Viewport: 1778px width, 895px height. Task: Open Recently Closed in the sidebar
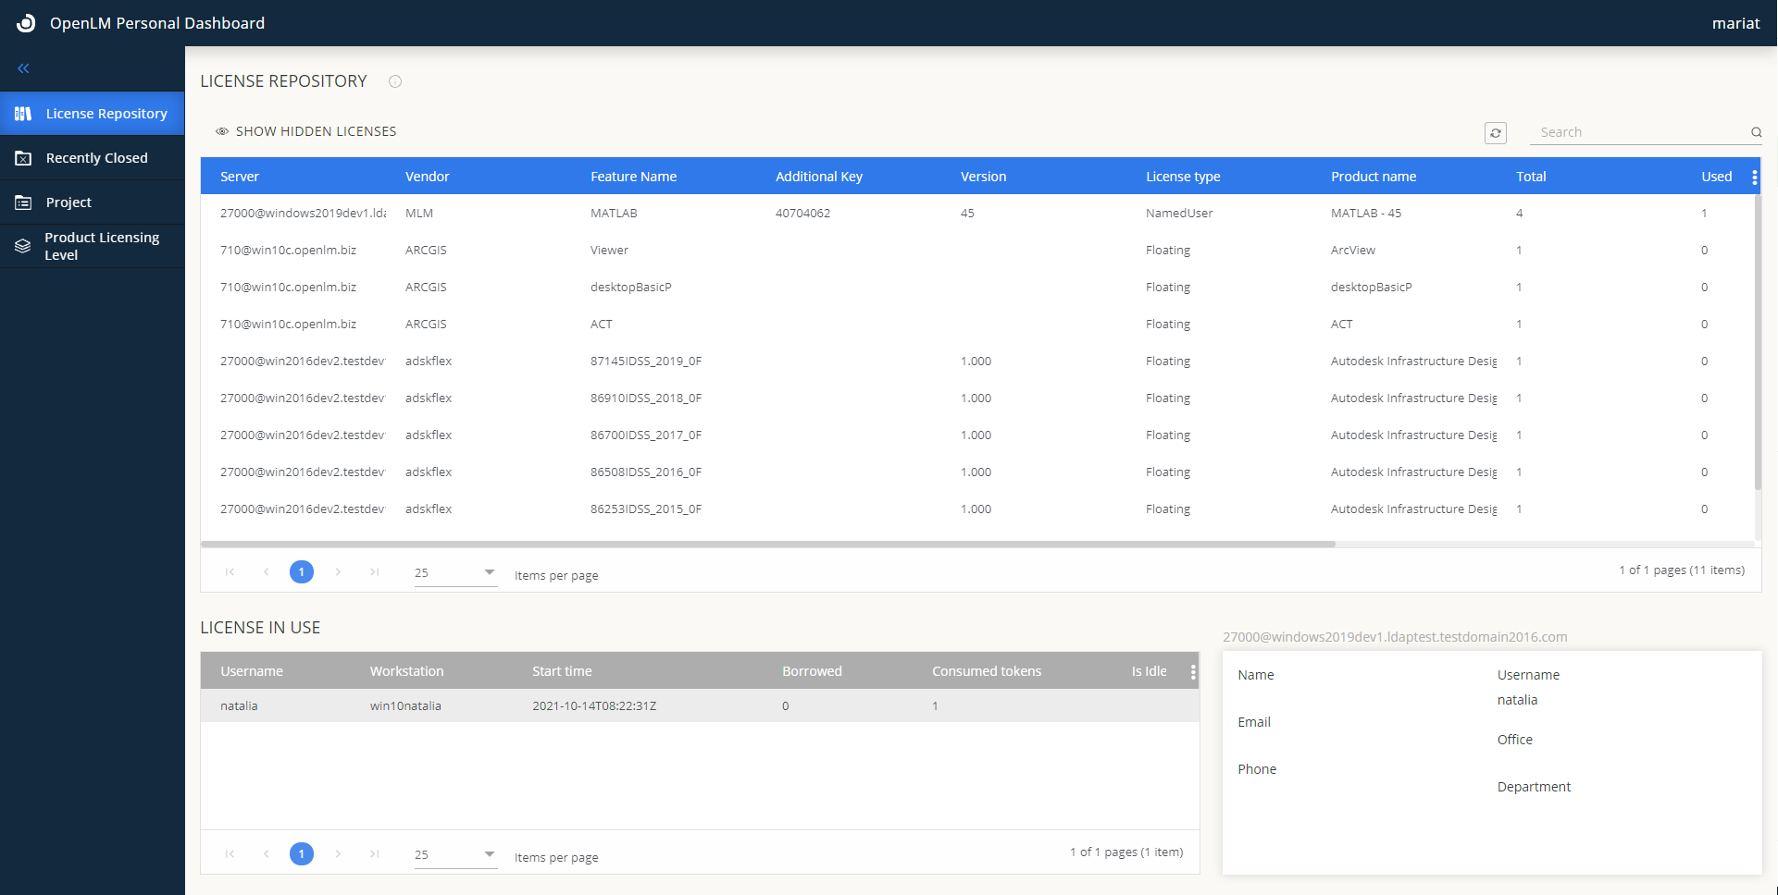coord(96,158)
